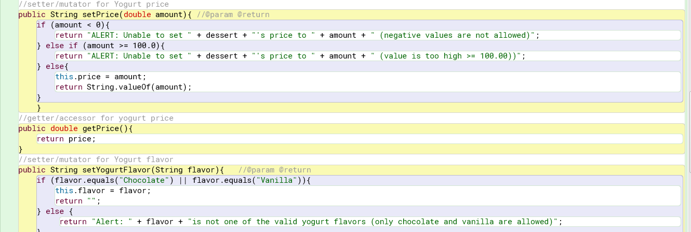The image size is (691, 232).
Task: Click the line 'return "";'
Action: (77, 201)
